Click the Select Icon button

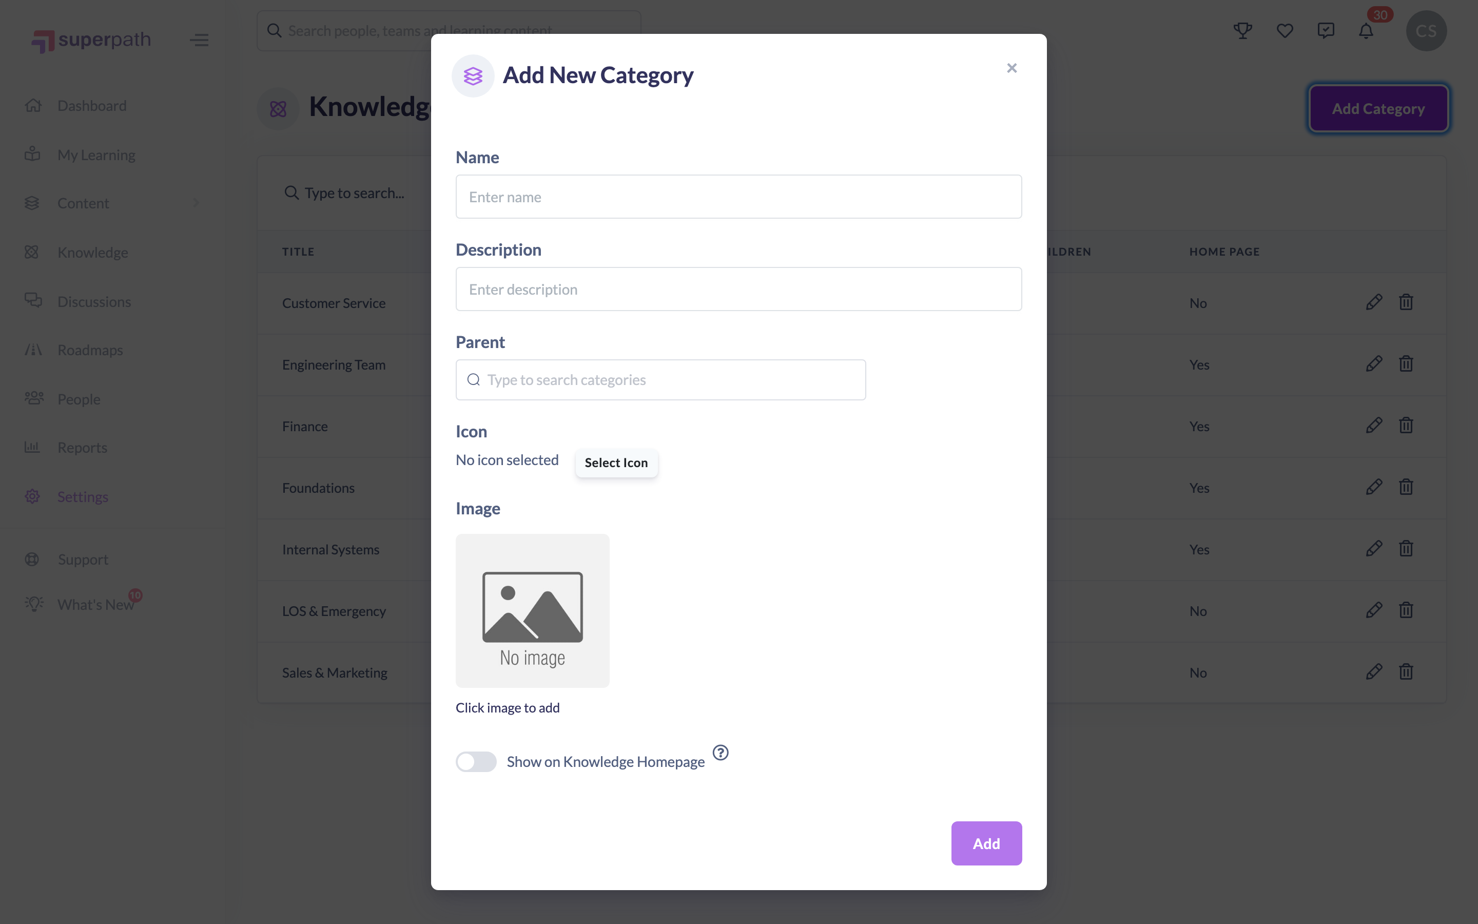(x=616, y=463)
